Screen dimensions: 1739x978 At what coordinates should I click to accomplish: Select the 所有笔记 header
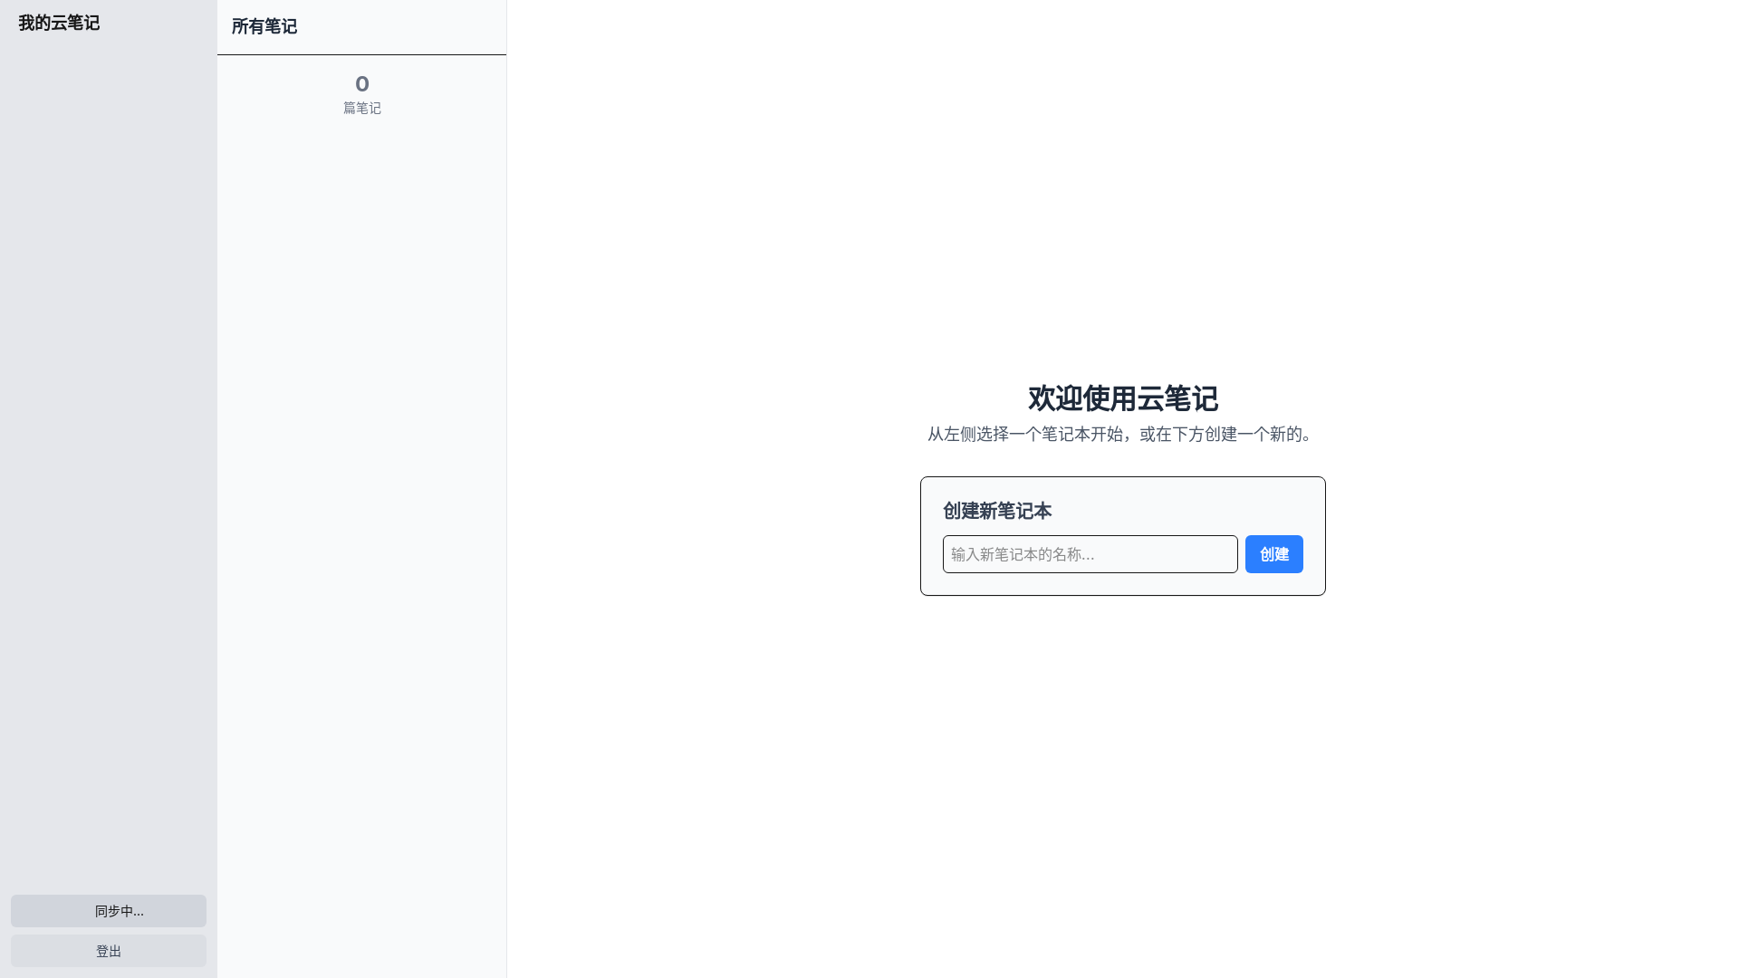coord(264,26)
